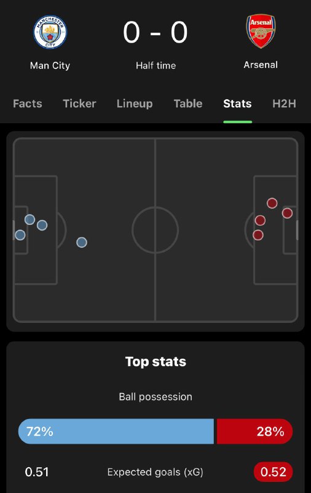Open the H2H tab

[284, 104]
